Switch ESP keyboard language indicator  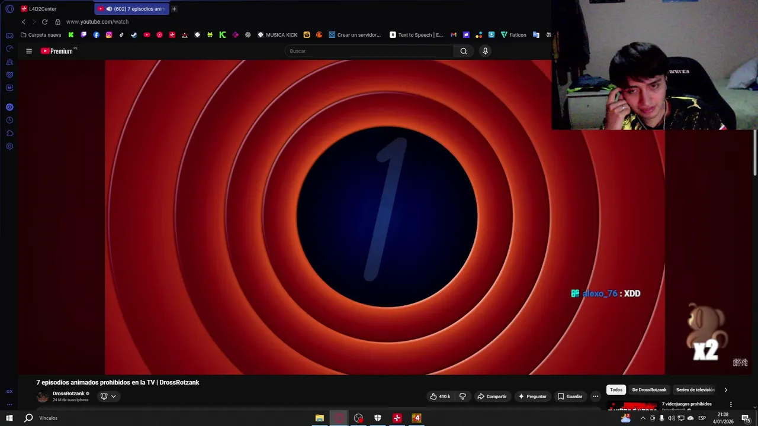[x=702, y=418]
